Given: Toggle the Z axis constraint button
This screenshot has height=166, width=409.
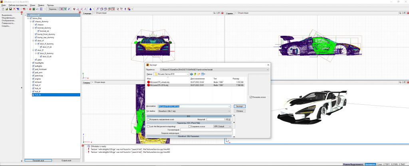Looking at the screenshot, I should (69, 8).
